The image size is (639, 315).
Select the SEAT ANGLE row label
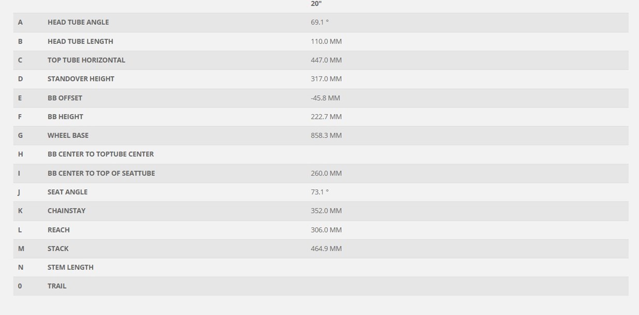(x=67, y=192)
